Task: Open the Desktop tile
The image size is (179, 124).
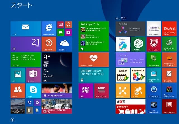Action: [18, 106]
